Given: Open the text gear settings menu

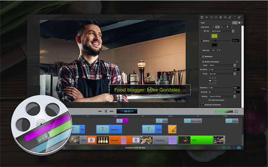Looking at the screenshot, I should click(240, 23).
